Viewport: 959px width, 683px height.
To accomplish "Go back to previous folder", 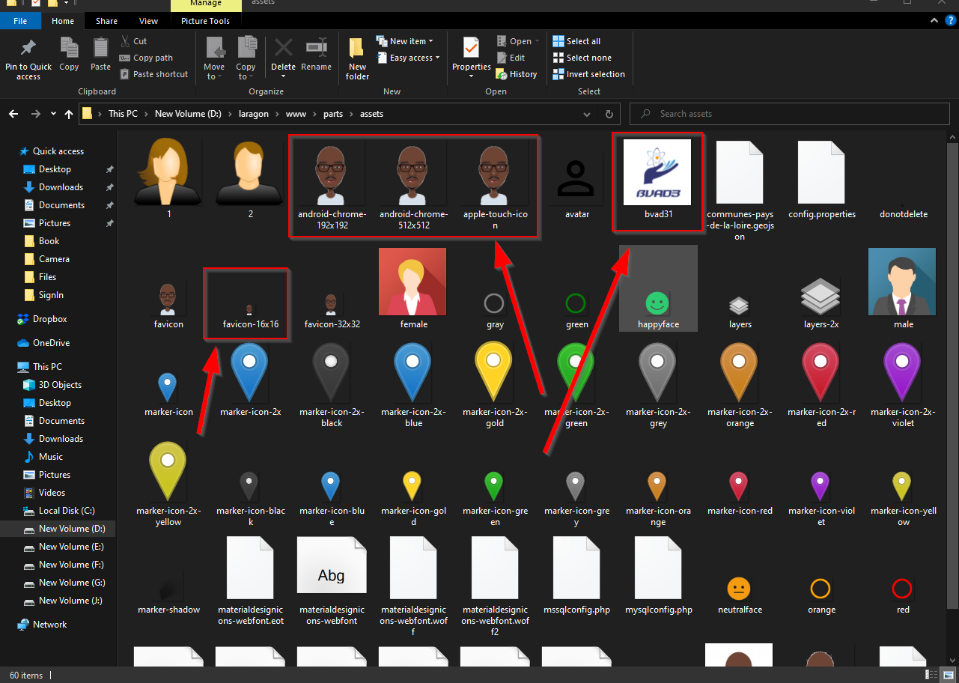I will pos(13,114).
